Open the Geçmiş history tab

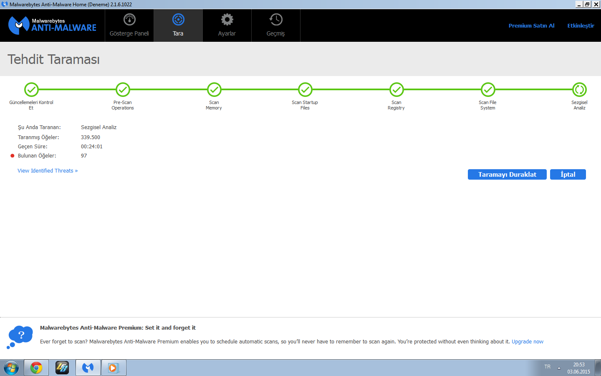276,25
